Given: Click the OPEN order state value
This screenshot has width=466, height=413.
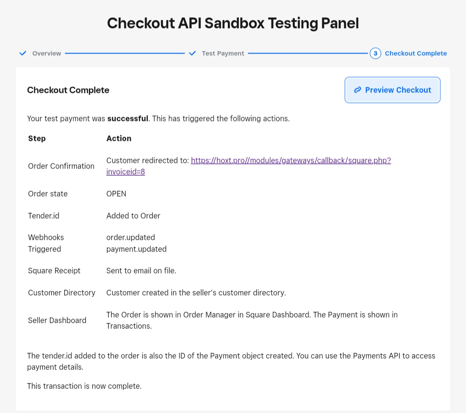Looking at the screenshot, I should point(116,194).
